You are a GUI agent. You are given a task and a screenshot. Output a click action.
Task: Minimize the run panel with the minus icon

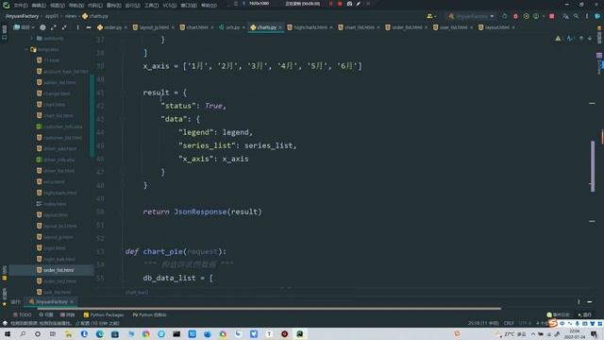click(x=590, y=302)
